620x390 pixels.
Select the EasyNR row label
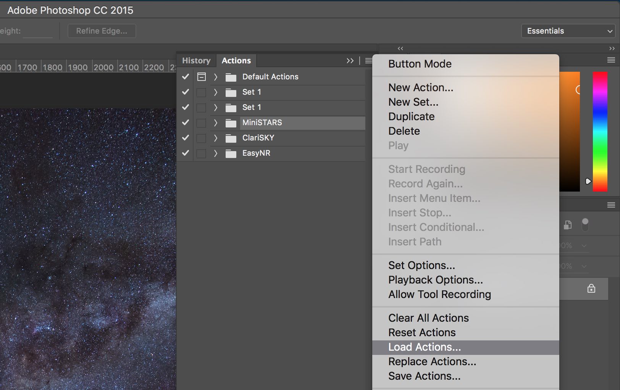(x=256, y=153)
